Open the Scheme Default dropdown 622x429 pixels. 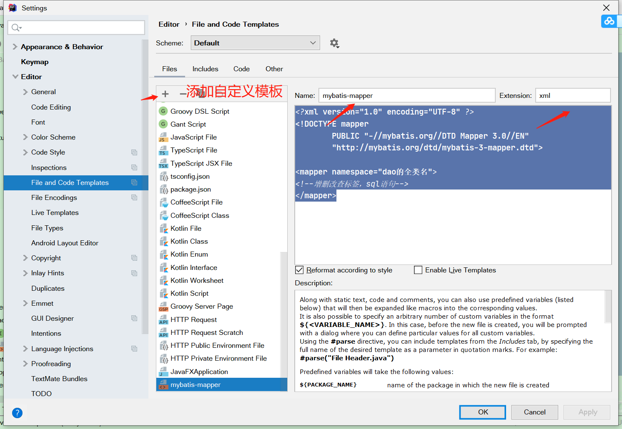point(255,43)
